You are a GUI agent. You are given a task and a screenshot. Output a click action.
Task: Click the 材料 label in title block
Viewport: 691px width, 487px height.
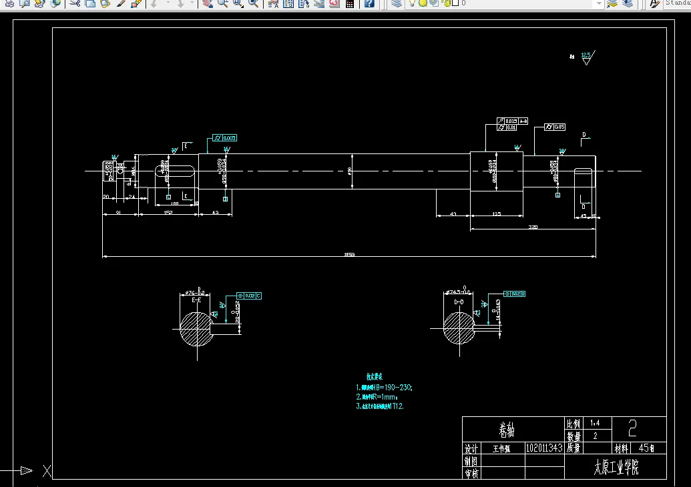(621, 448)
